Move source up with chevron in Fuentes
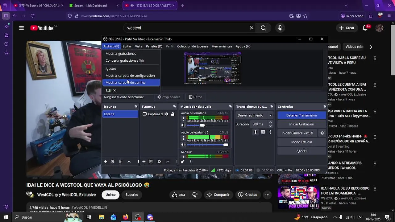This screenshot has height=222, width=395. (168, 162)
